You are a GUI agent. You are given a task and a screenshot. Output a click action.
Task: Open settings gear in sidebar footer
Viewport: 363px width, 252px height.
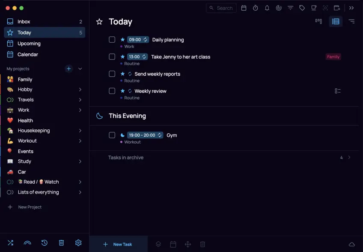(78, 243)
